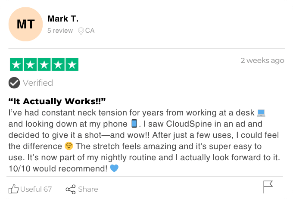The width and height of the screenshot is (293, 199).
Task: Click the laptop emoji in the review
Action: tap(261, 113)
